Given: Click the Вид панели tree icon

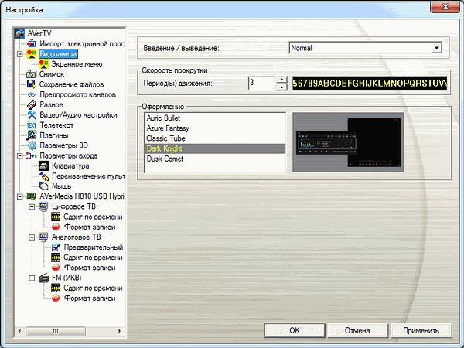Looking at the screenshot, I should (x=32, y=54).
